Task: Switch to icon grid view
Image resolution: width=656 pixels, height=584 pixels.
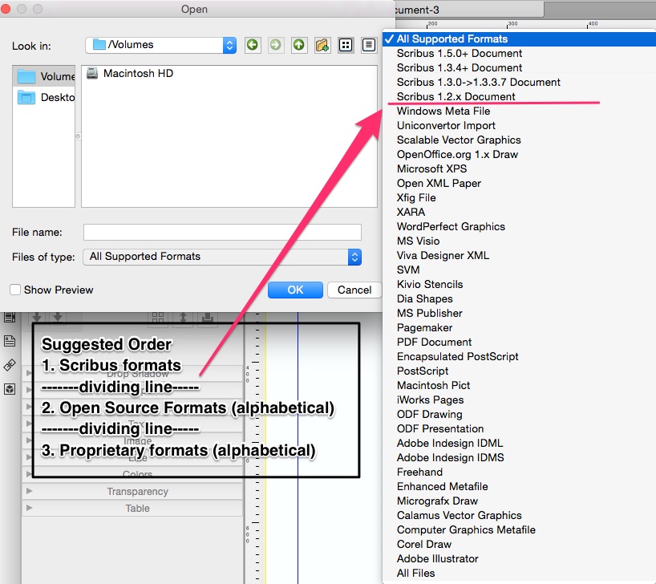Action: point(346,45)
